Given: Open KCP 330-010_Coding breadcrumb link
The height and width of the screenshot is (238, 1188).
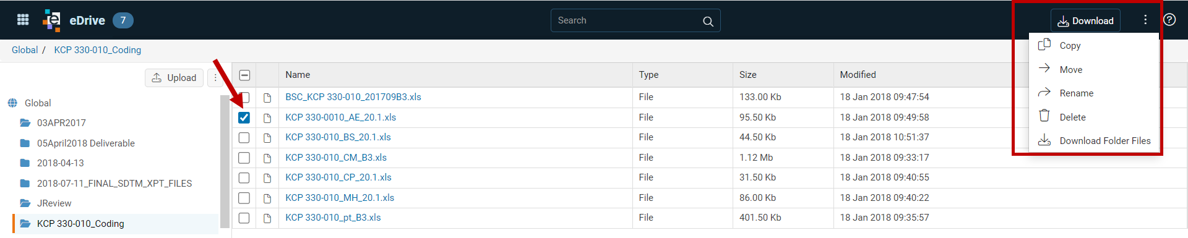Looking at the screenshot, I should coord(98,50).
